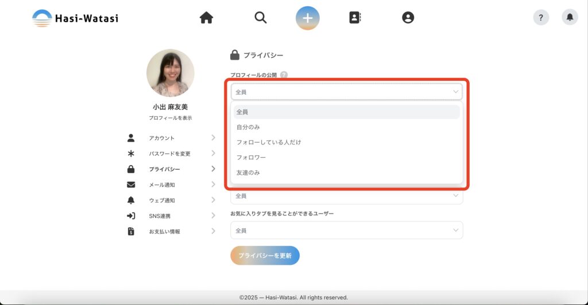Open the お気に入りタブ visibility dropdown
This screenshot has height=305, width=588.
346,230
